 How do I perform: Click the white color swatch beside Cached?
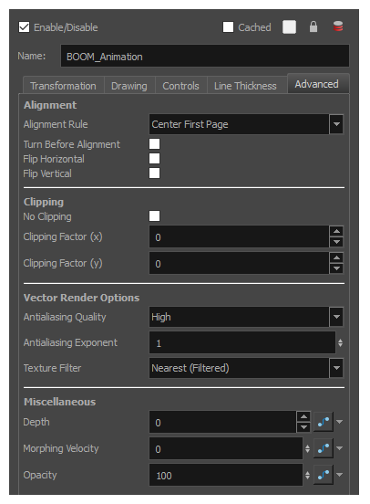point(289,27)
